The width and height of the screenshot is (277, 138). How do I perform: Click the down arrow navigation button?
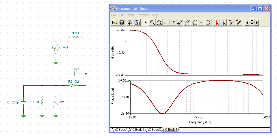pos(252,24)
